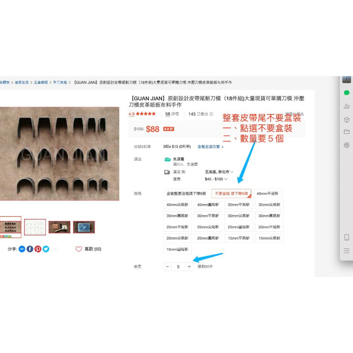Expand the 五股區, 新北市 delivery location dropdown
Image resolution: width=353 pixels, height=353 pixels.
click(x=219, y=172)
